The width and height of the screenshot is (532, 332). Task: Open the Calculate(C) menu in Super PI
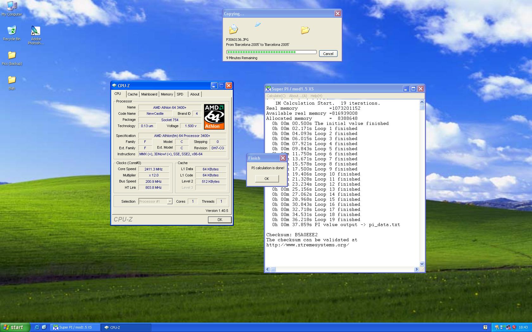click(276, 96)
